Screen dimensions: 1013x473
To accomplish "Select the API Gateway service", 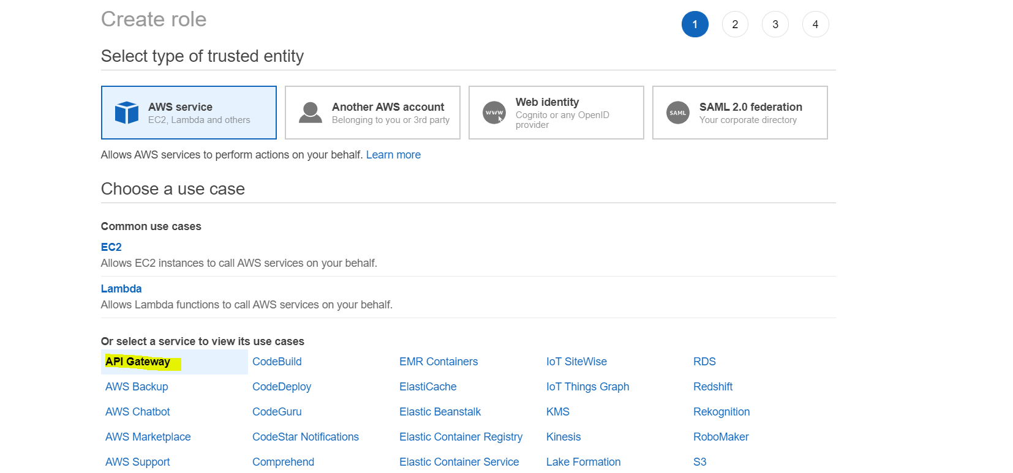I will pos(138,362).
